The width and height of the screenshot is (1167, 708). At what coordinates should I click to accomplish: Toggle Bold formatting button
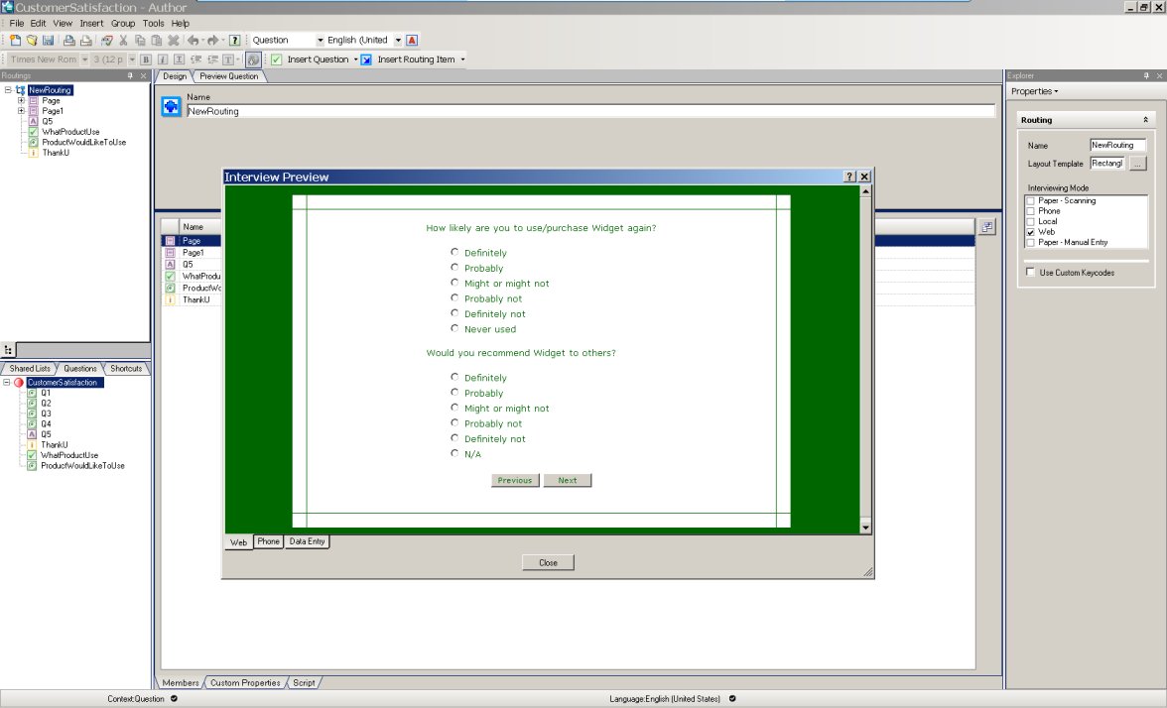point(146,59)
